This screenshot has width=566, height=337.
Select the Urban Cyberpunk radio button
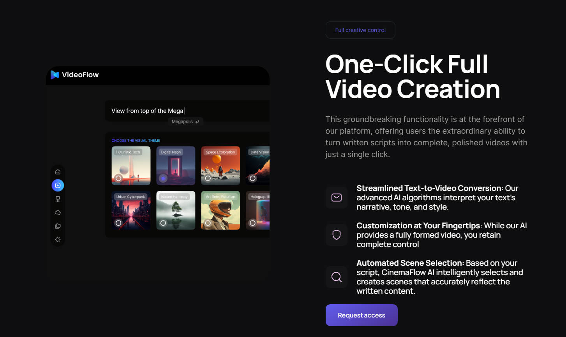click(118, 222)
